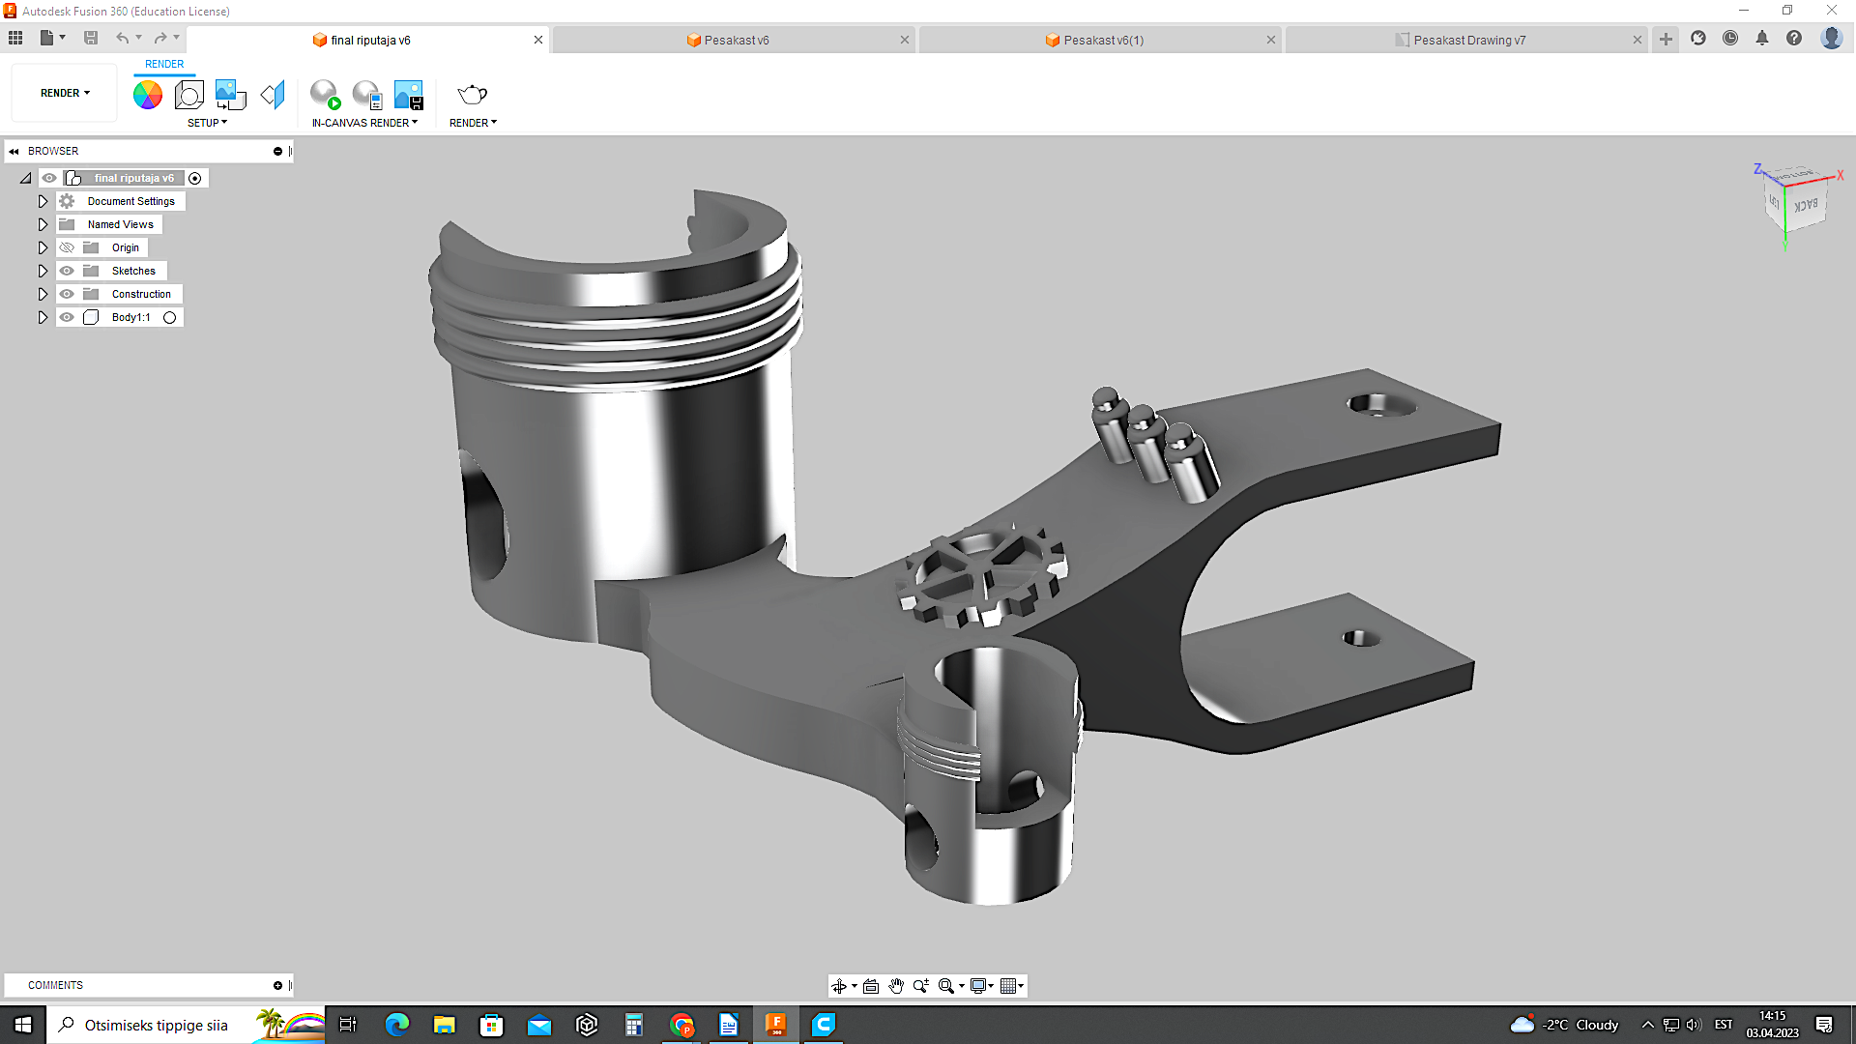Select the Zoom tool
The image size is (1856, 1044).
coord(921,986)
